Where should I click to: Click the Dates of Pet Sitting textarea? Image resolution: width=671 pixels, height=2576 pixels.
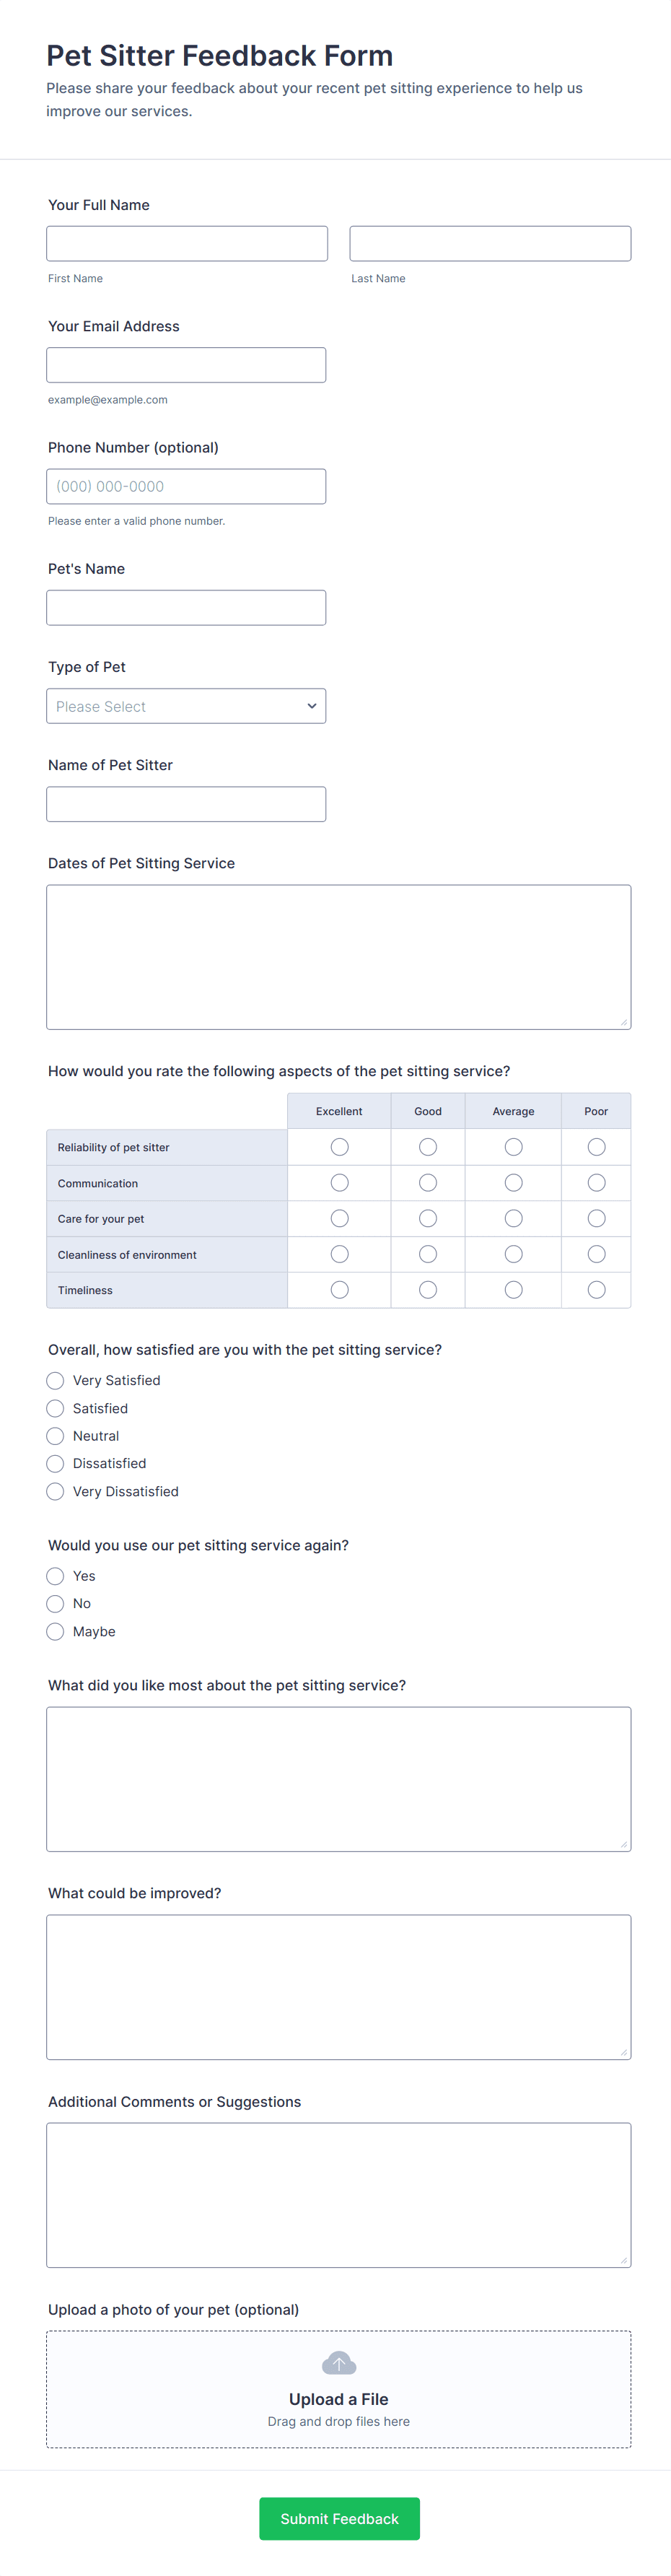(x=338, y=957)
